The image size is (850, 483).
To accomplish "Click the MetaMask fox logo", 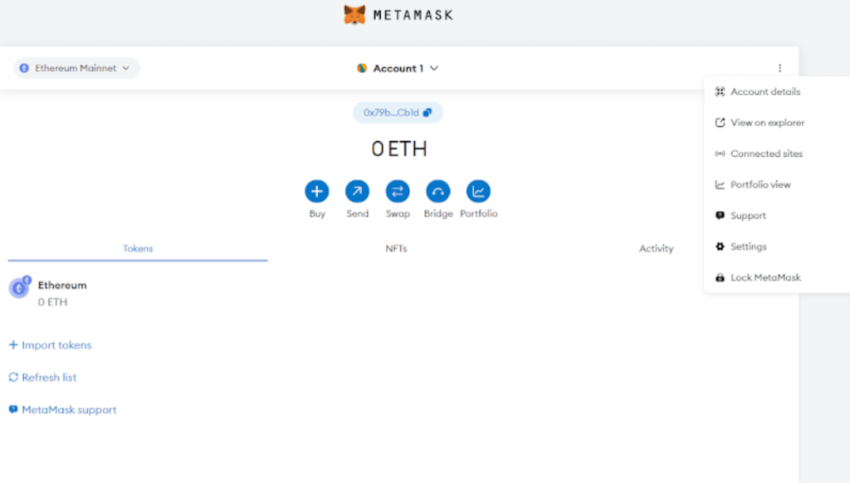I will coord(354,15).
